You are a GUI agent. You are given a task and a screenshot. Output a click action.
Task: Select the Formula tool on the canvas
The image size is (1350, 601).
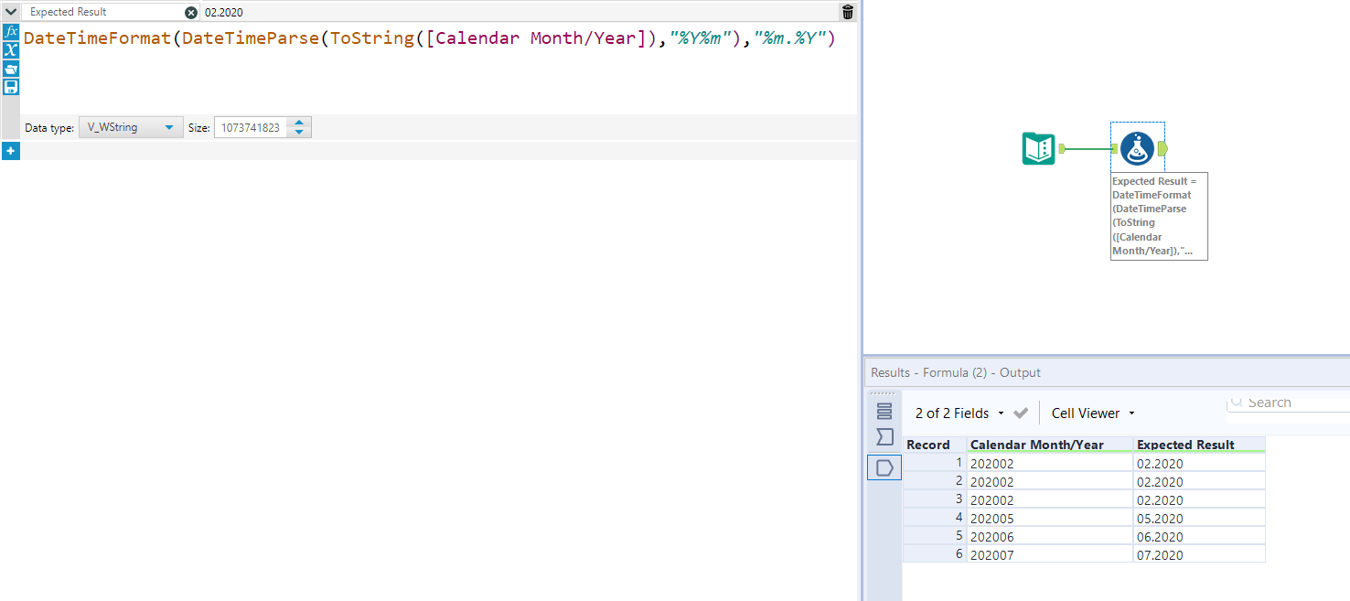(x=1137, y=146)
